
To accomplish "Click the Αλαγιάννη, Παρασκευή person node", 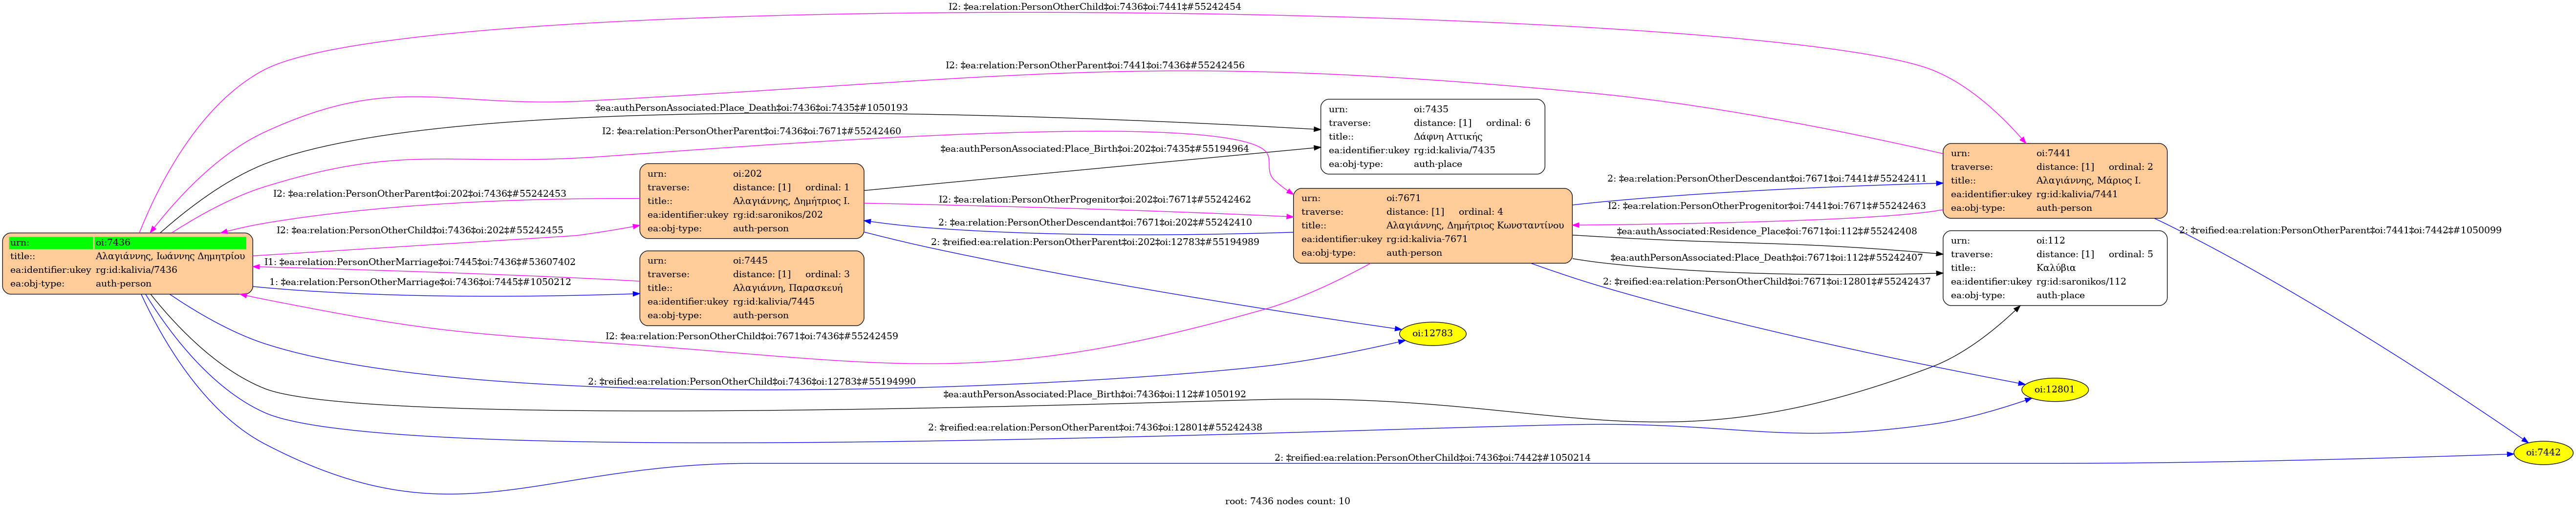I will 751,288.
